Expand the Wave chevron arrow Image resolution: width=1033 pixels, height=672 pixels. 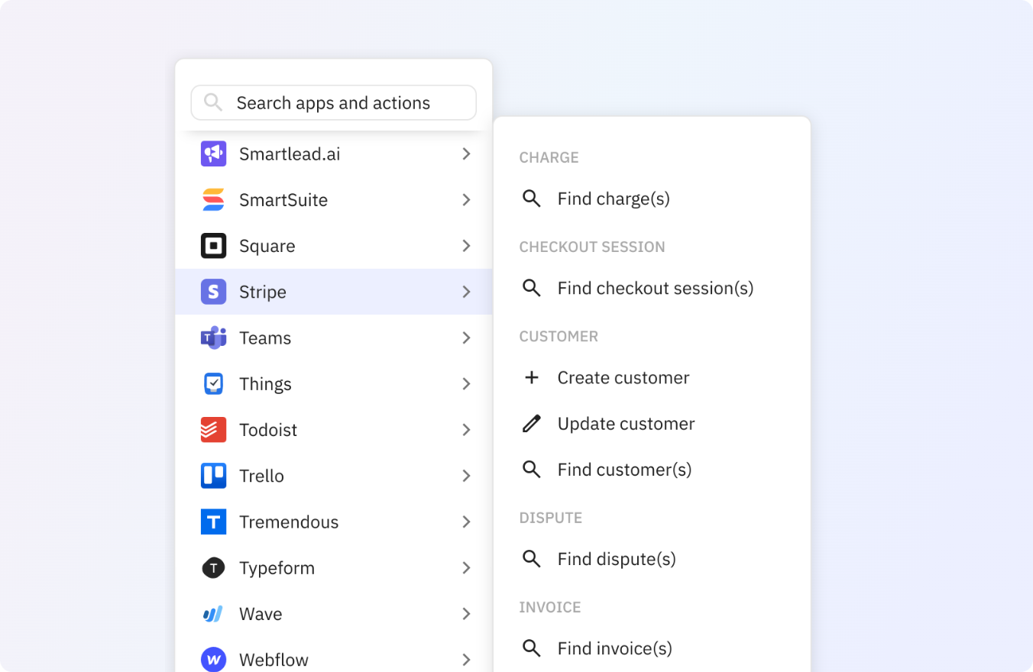466,613
